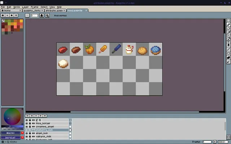This screenshot has height=144, width=231.
Task: Go to next frame button
Action: [40, 116]
